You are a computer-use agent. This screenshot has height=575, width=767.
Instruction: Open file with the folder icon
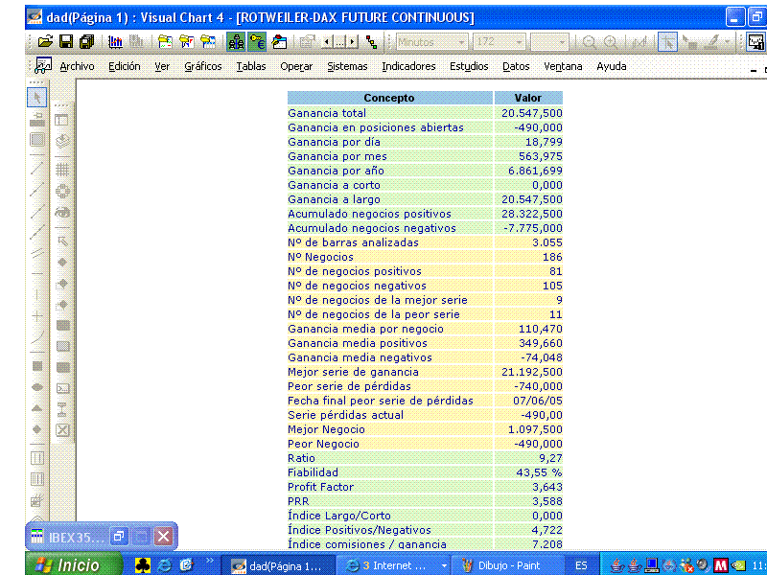point(45,42)
